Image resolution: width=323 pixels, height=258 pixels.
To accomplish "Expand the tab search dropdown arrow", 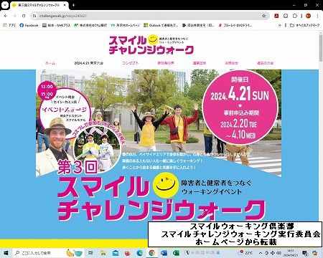I will [x=5, y=5].
